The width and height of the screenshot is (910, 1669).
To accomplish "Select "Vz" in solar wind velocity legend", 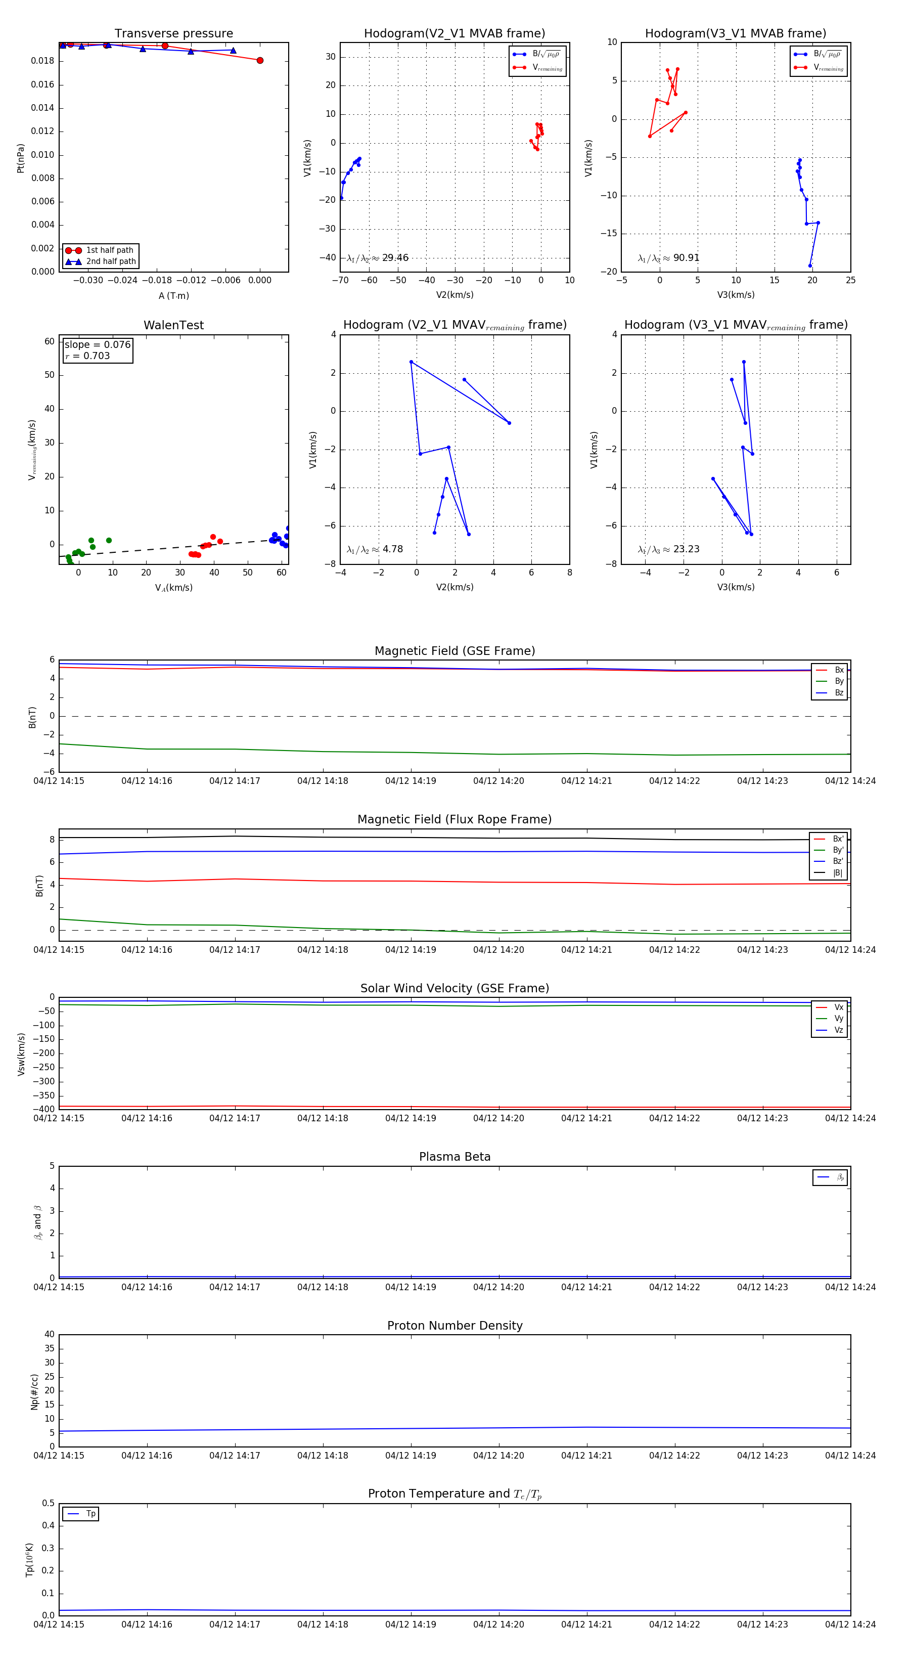I will [x=830, y=1030].
